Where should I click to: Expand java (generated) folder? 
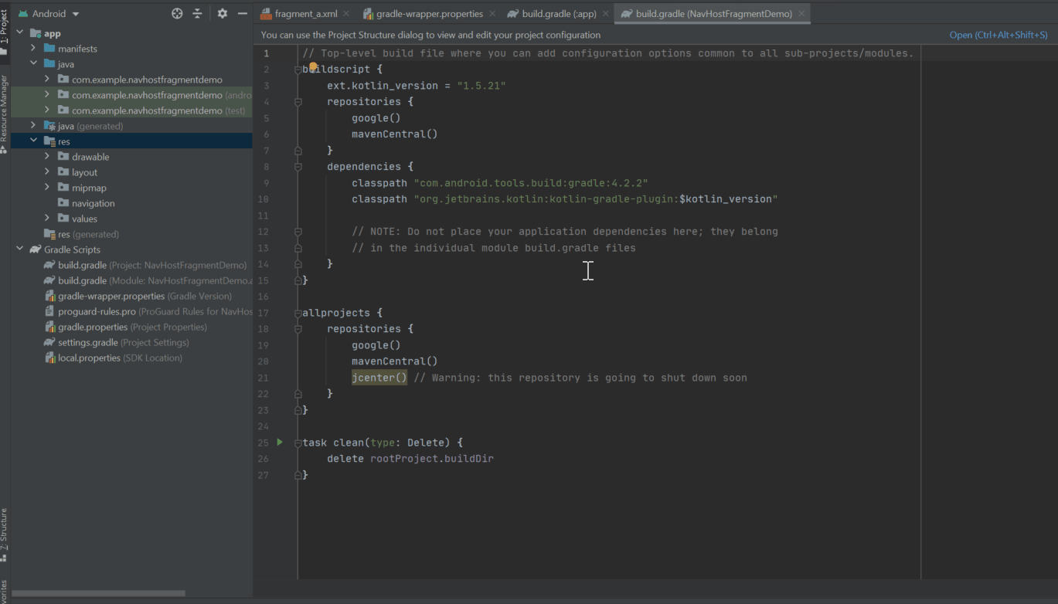pos(33,125)
